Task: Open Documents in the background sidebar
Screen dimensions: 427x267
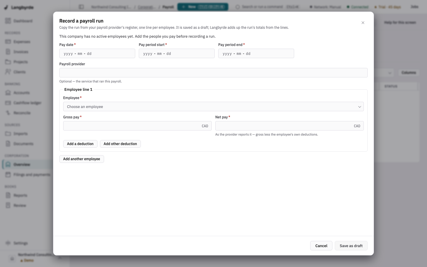Action: 27,144
